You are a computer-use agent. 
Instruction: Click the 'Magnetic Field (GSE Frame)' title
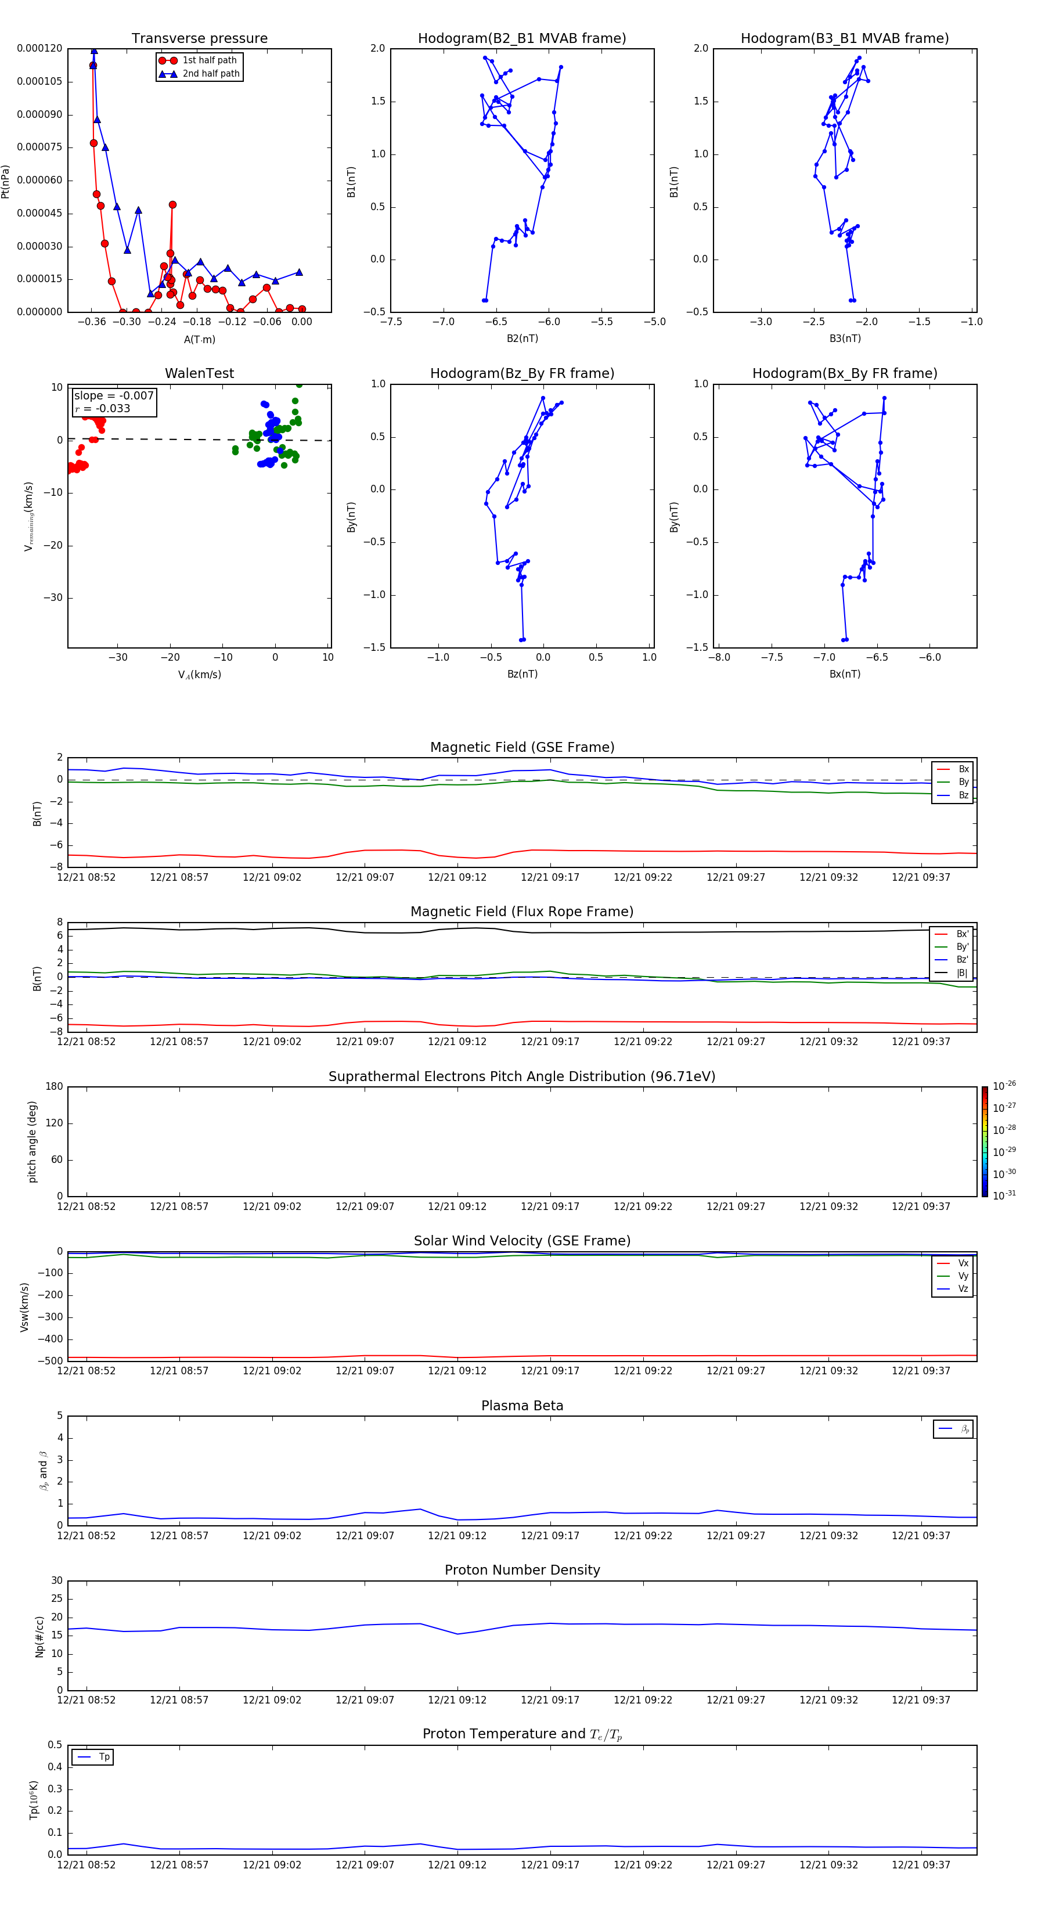pos(522,747)
